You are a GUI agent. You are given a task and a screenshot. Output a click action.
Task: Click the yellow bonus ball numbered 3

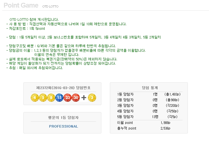(92, 98)
